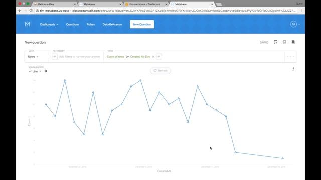Close the Delicious Pies tab
This screenshot has height=180, width=321.
tap(75, 4)
